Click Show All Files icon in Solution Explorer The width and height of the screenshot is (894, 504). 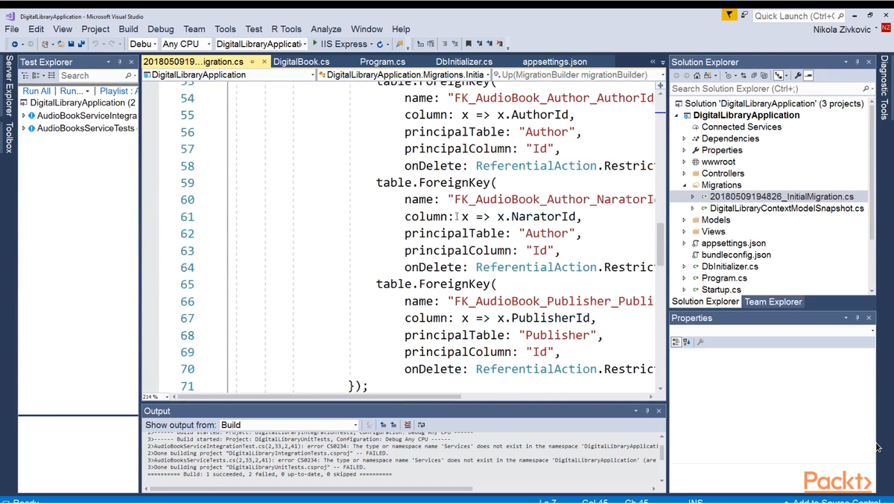click(764, 75)
